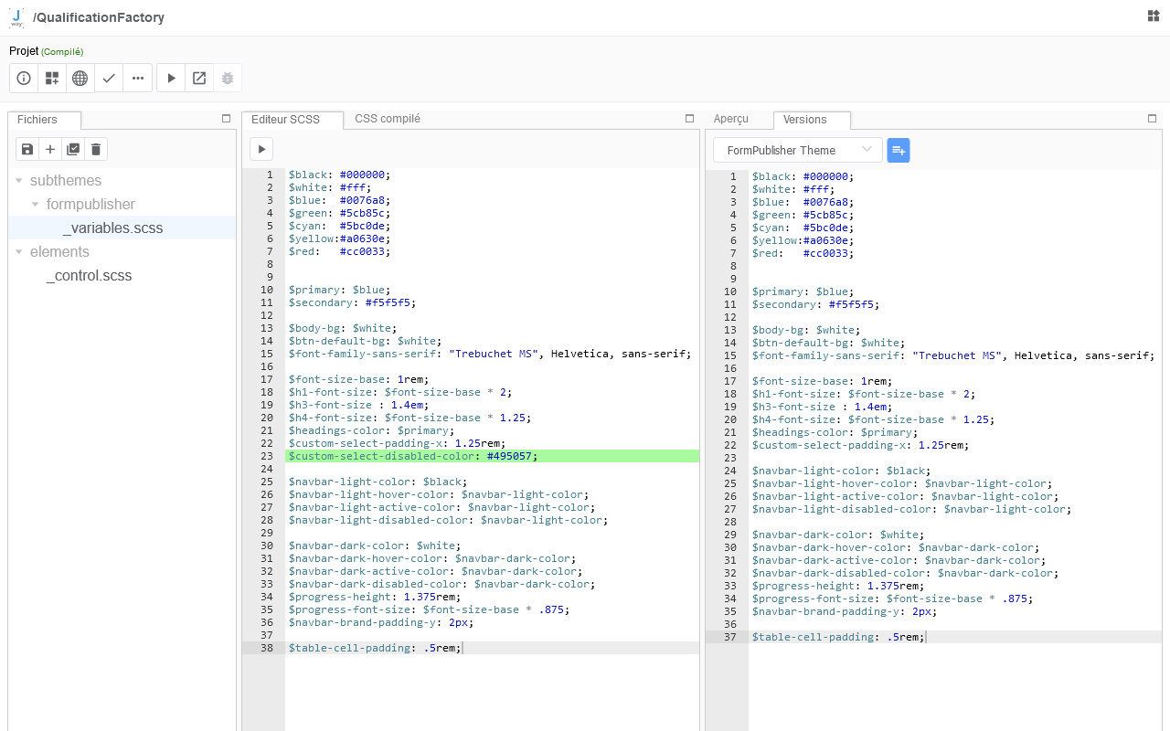Open project information via the info icon

23,78
